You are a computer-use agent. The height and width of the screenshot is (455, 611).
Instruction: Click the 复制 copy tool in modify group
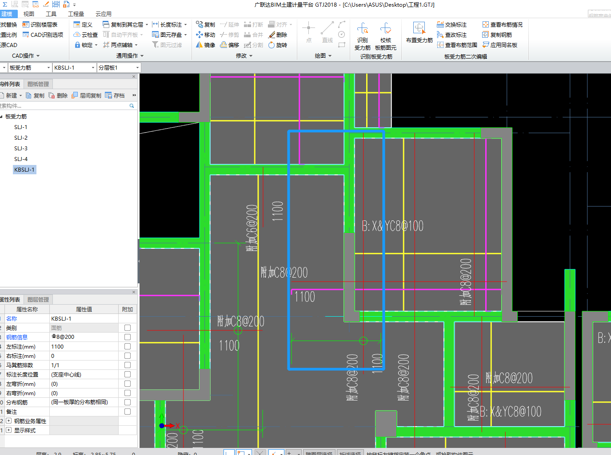point(205,25)
